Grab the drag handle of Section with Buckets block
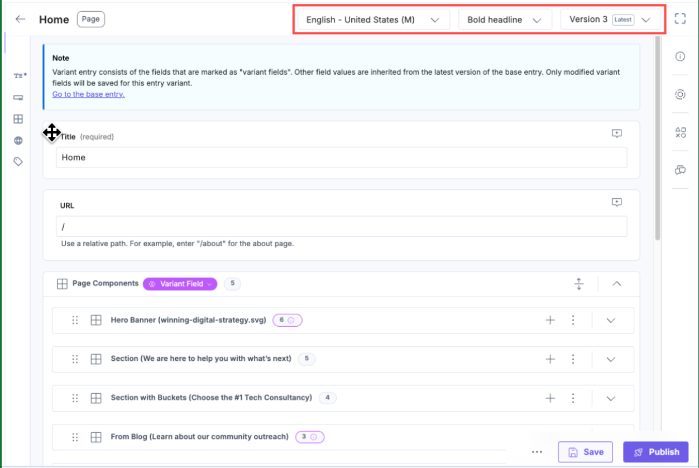 tap(75, 398)
